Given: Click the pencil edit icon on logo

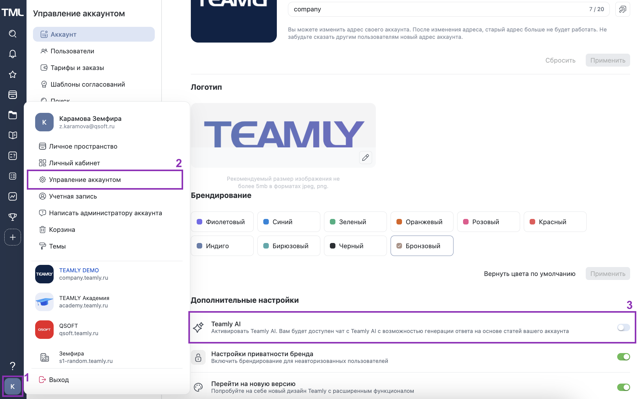Looking at the screenshot, I should pyautogui.click(x=365, y=158).
